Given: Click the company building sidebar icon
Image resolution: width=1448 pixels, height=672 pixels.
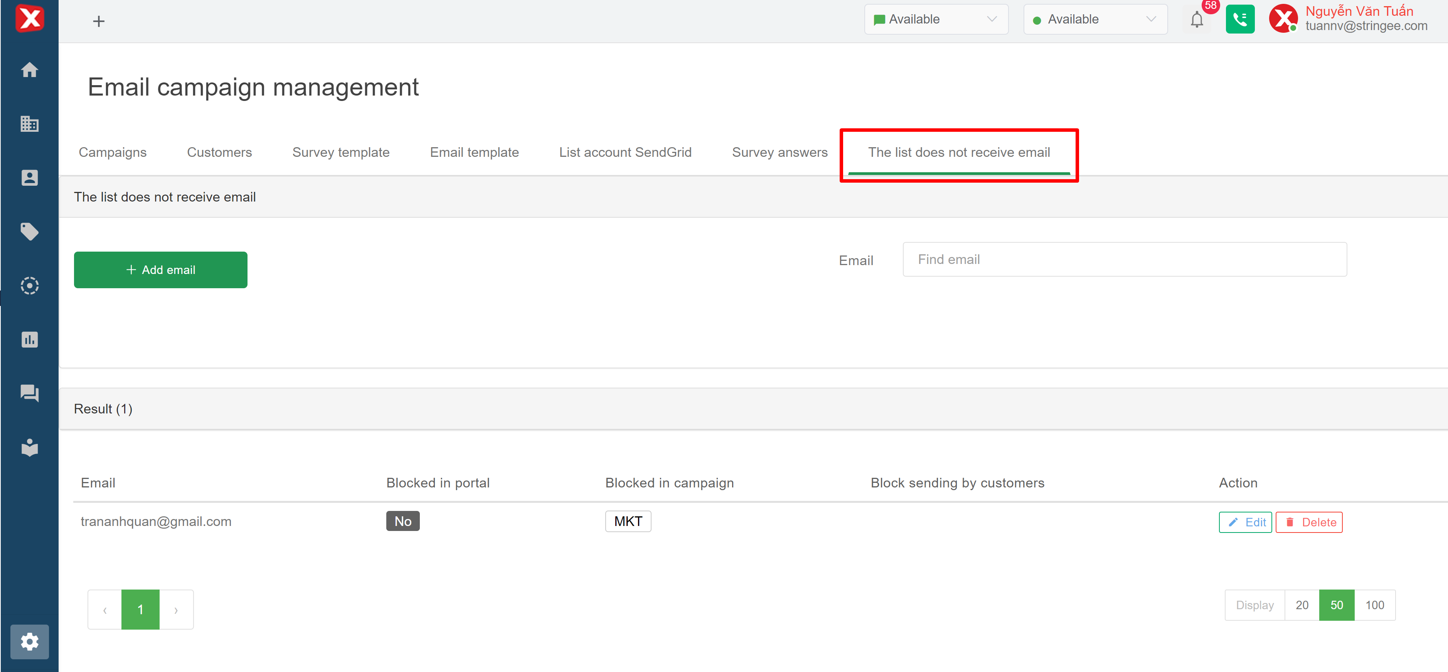Looking at the screenshot, I should pyautogui.click(x=29, y=124).
